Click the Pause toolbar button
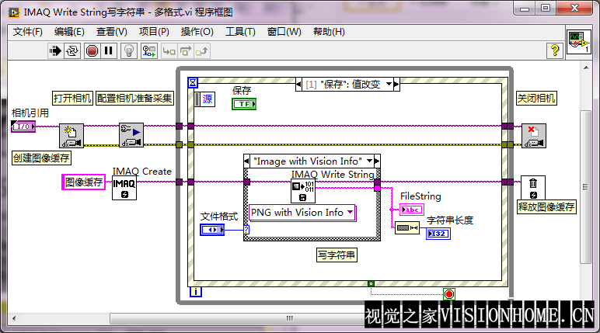The image size is (600, 333). click(x=109, y=51)
